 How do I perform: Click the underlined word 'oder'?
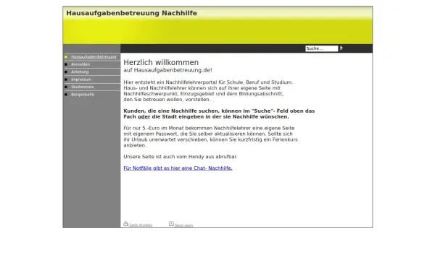(144, 116)
